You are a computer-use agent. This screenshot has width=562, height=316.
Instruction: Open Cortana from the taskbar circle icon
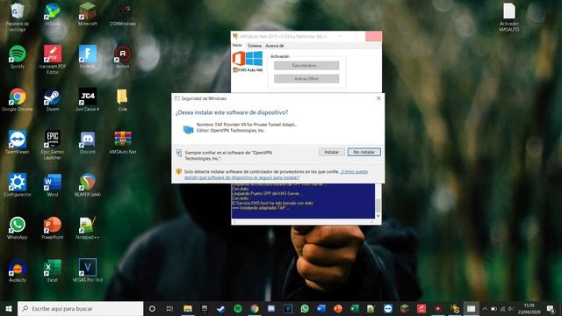(152, 308)
